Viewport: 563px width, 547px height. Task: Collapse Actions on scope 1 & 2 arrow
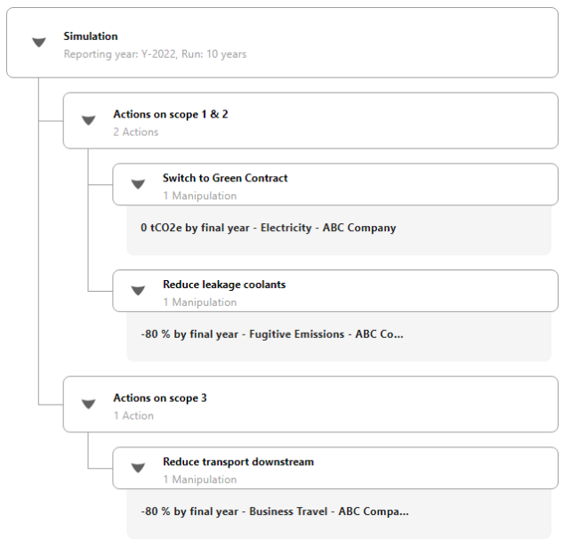(88, 120)
